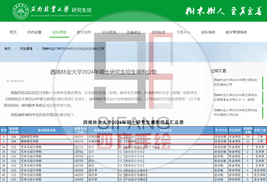Click the quota value 1 in row 38
Viewport: 267px width, 182px height.
(x=248, y=166)
